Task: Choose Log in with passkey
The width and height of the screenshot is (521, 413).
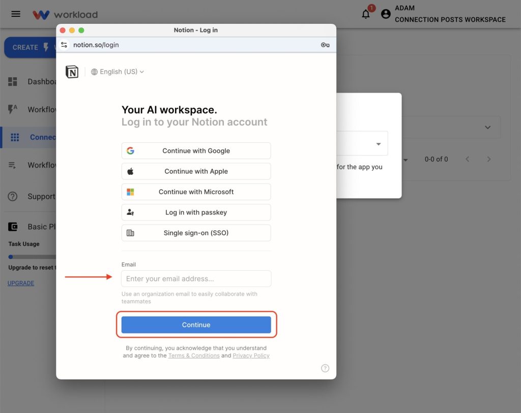Action: 196,213
